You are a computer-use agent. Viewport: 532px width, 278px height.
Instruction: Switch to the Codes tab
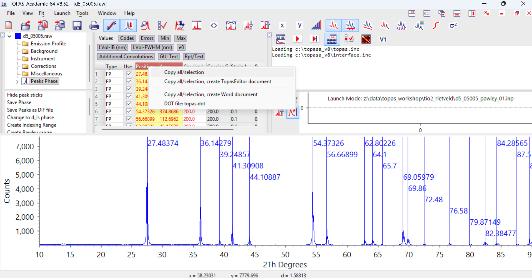tap(127, 38)
